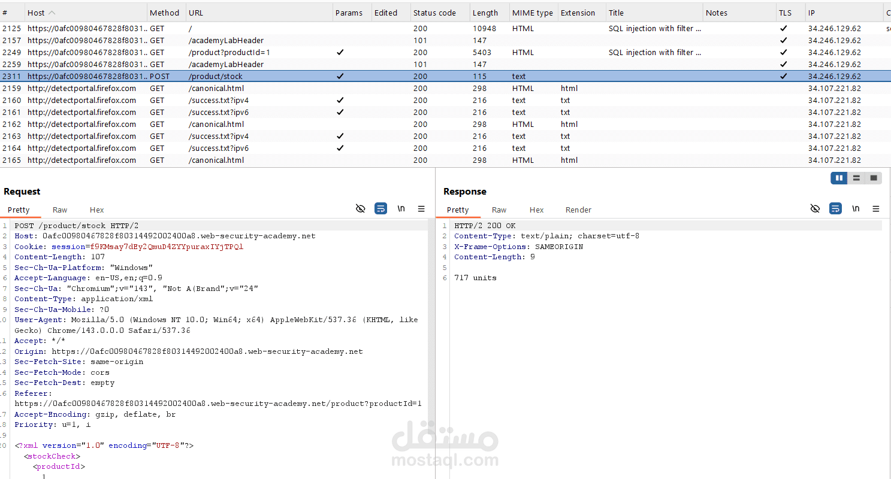Toggle line wrap icon in Response panel
This screenshot has width=891, height=479.
(x=835, y=208)
